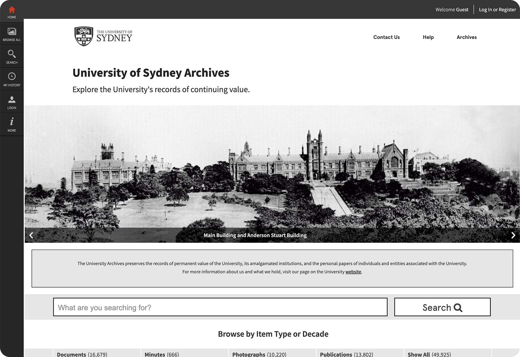
Task: Open Browse All from the sidebar
Action: 12,34
